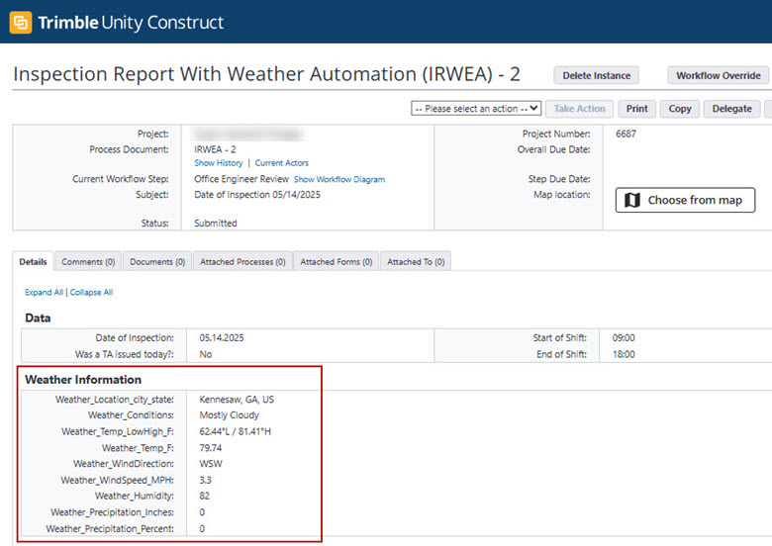Image resolution: width=772 pixels, height=546 pixels.
Task: Open the 'Please select an action' dropdown
Action: tap(476, 108)
